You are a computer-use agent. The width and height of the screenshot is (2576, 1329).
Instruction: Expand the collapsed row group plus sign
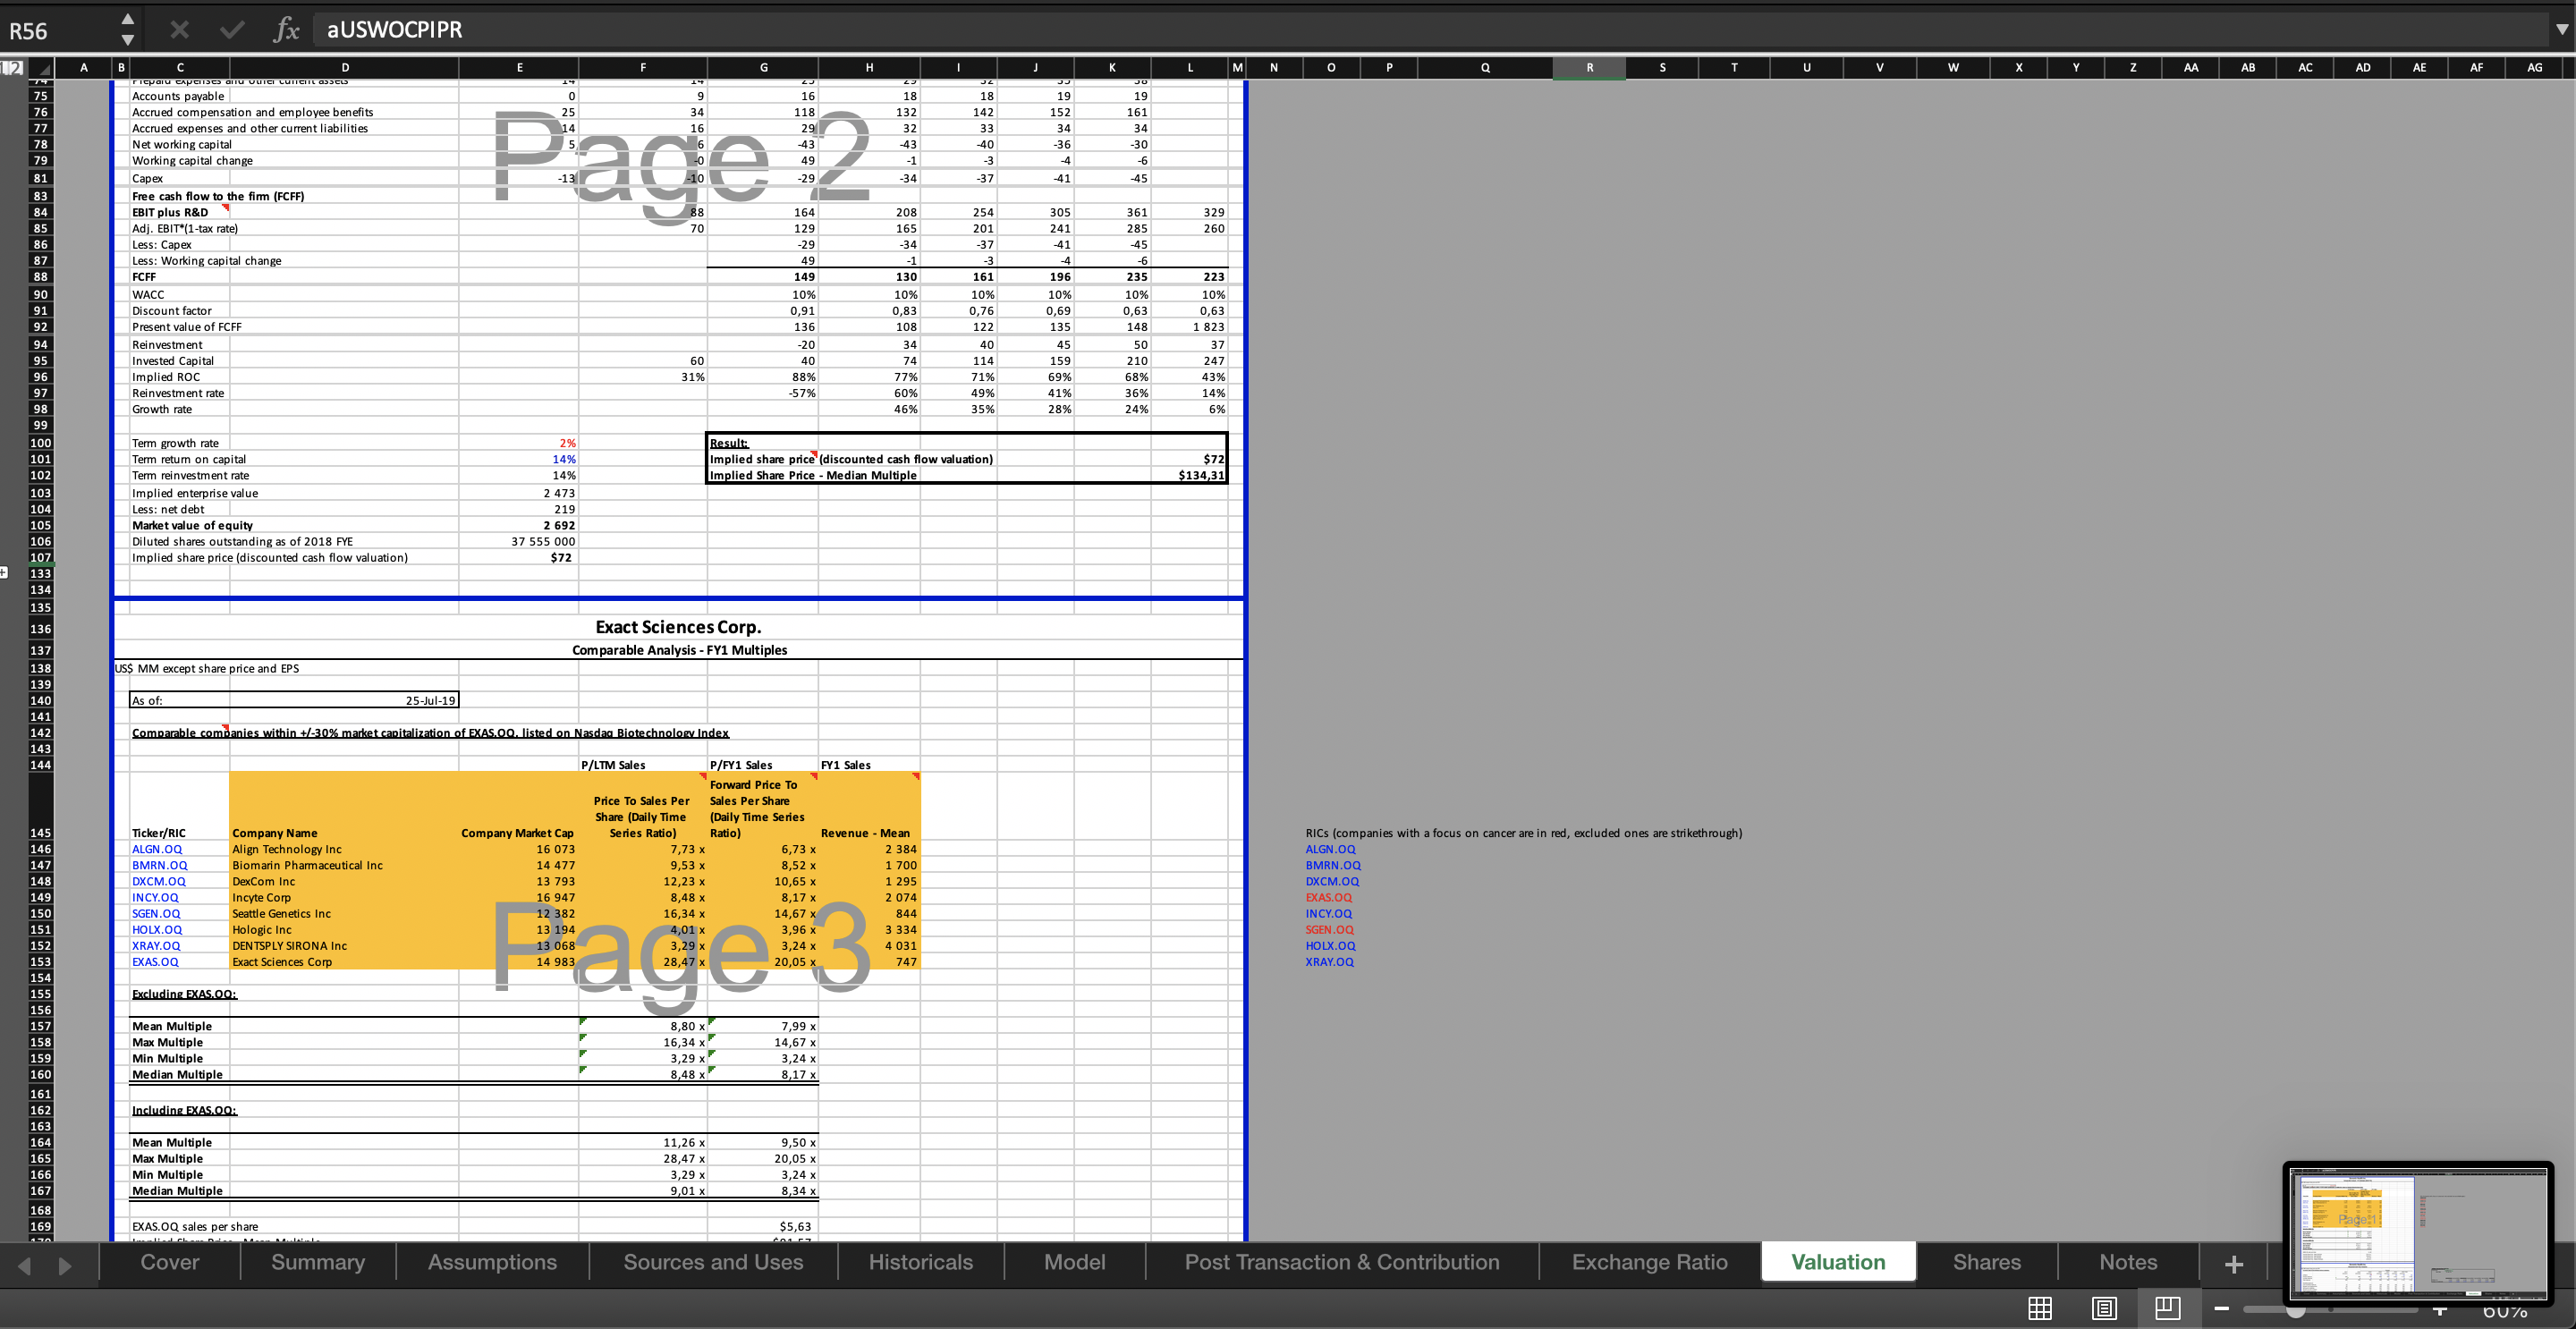coord(4,573)
